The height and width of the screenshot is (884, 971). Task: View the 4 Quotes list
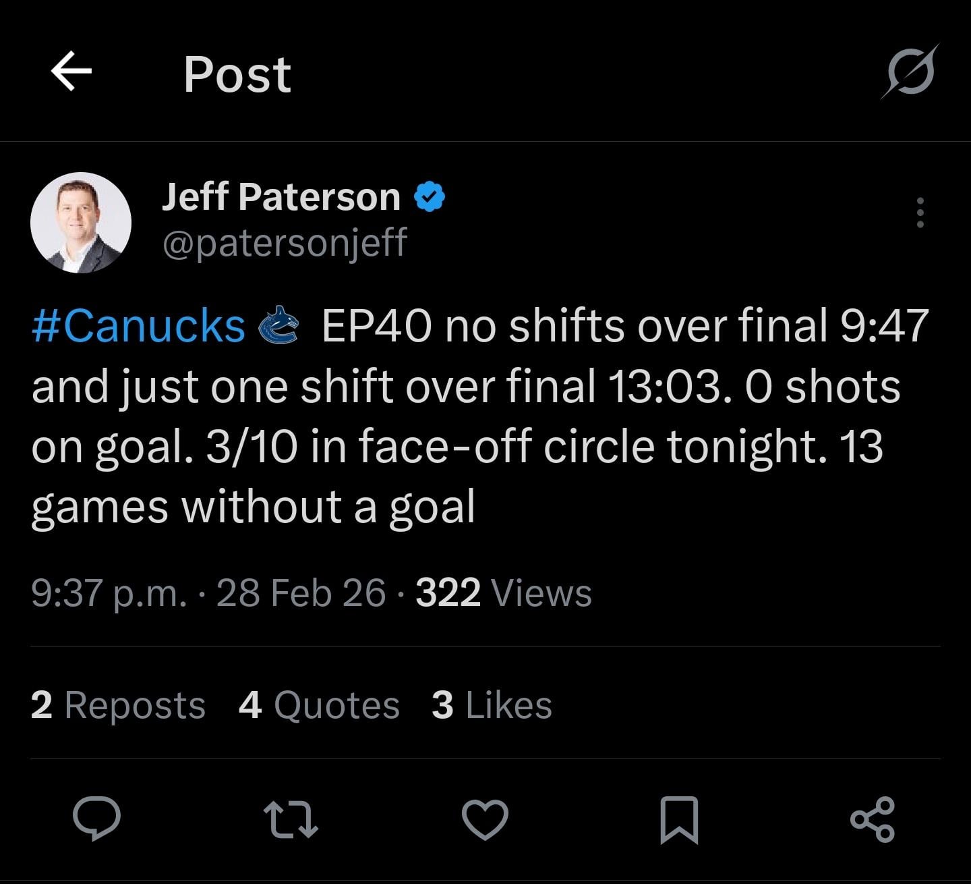point(319,705)
